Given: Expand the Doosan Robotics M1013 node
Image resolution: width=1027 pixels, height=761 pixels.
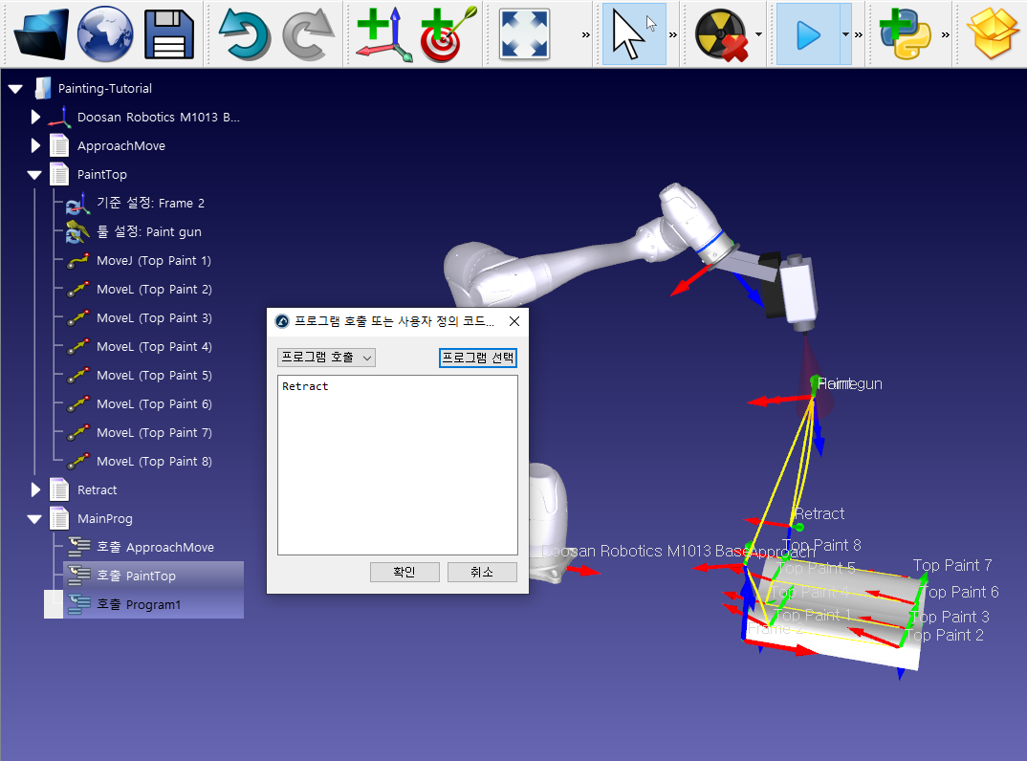Looking at the screenshot, I should click(x=35, y=118).
